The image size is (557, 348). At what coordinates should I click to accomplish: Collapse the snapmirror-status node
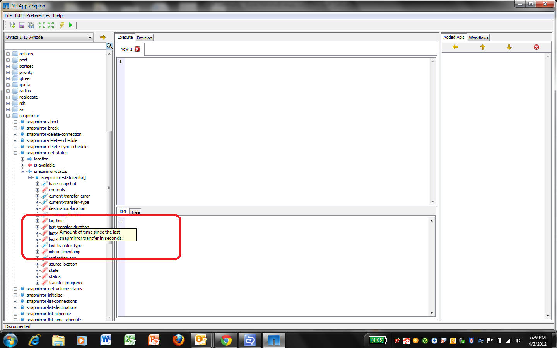[x=22, y=171]
